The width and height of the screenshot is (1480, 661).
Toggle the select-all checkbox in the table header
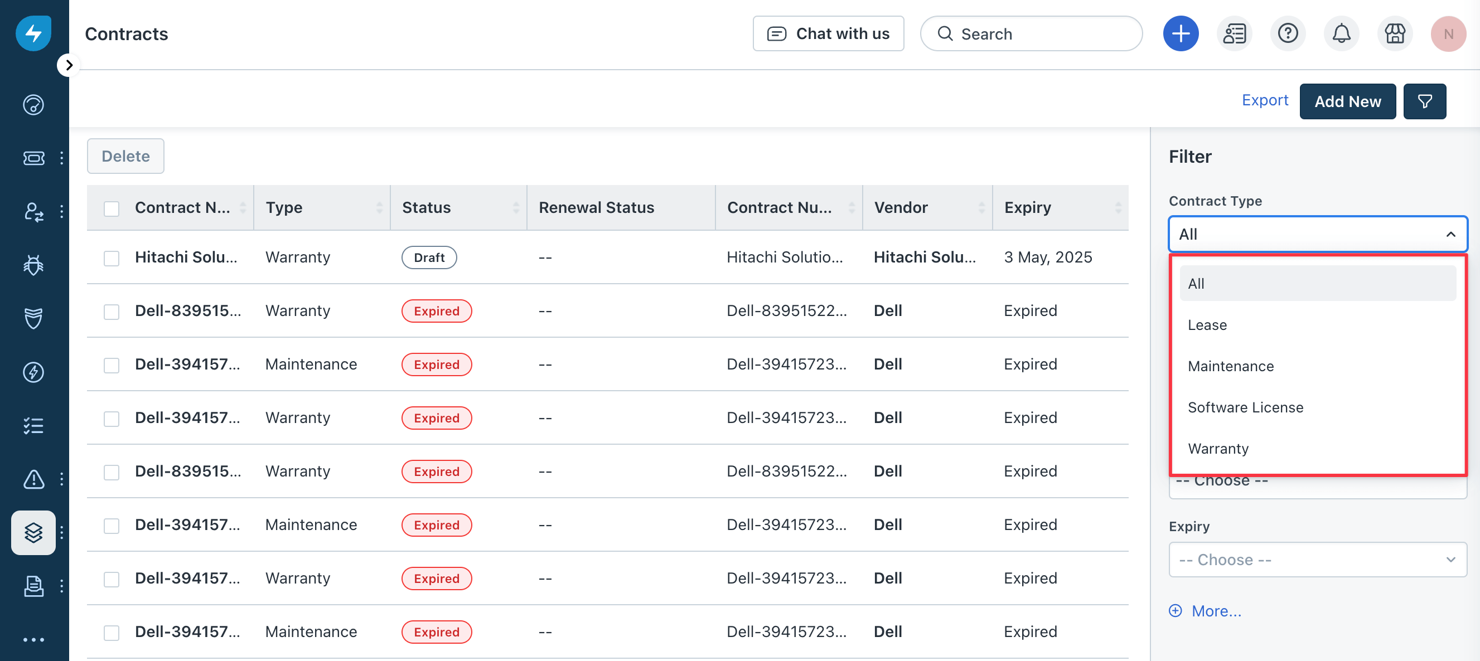coord(111,209)
